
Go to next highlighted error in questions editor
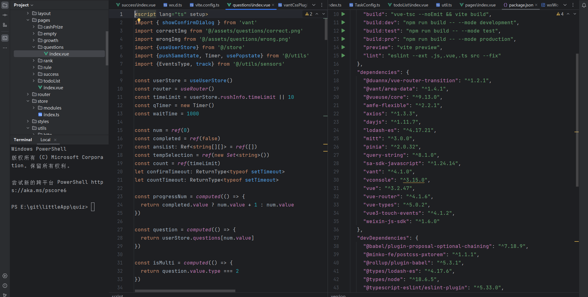coord(323,14)
